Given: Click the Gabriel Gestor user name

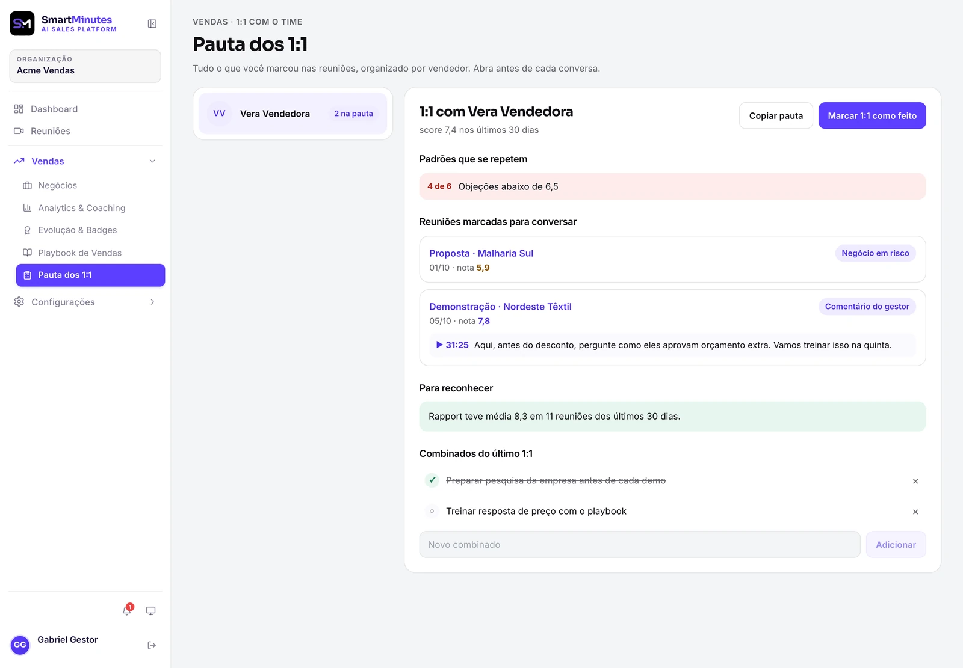Looking at the screenshot, I should 67,639.
